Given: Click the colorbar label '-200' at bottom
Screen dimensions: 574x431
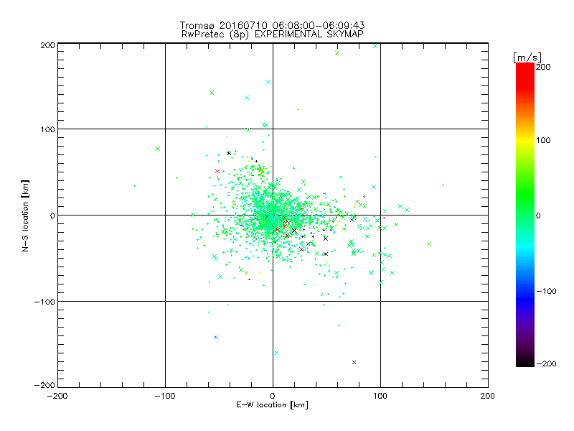Looking at the screenshot, I should click(x=546, y=363).
